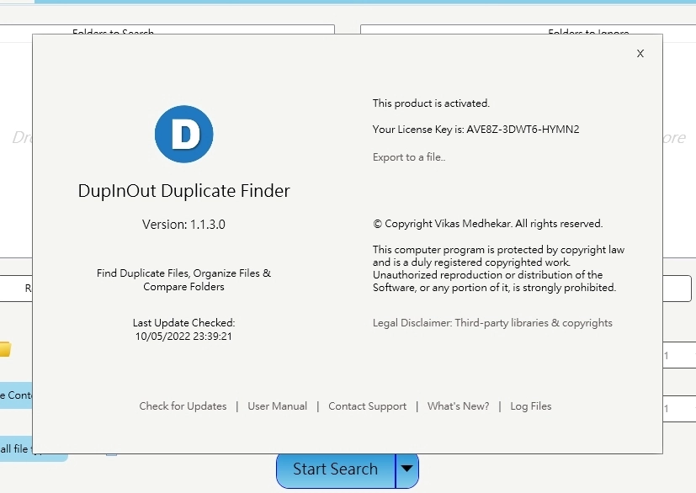The height and width of the screenshot is (493, 696).
Task: Click the This product is activated text
Action: (x=431, y=103)
